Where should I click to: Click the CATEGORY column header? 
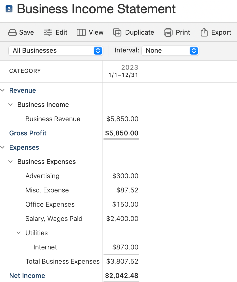tap(25, 71)
